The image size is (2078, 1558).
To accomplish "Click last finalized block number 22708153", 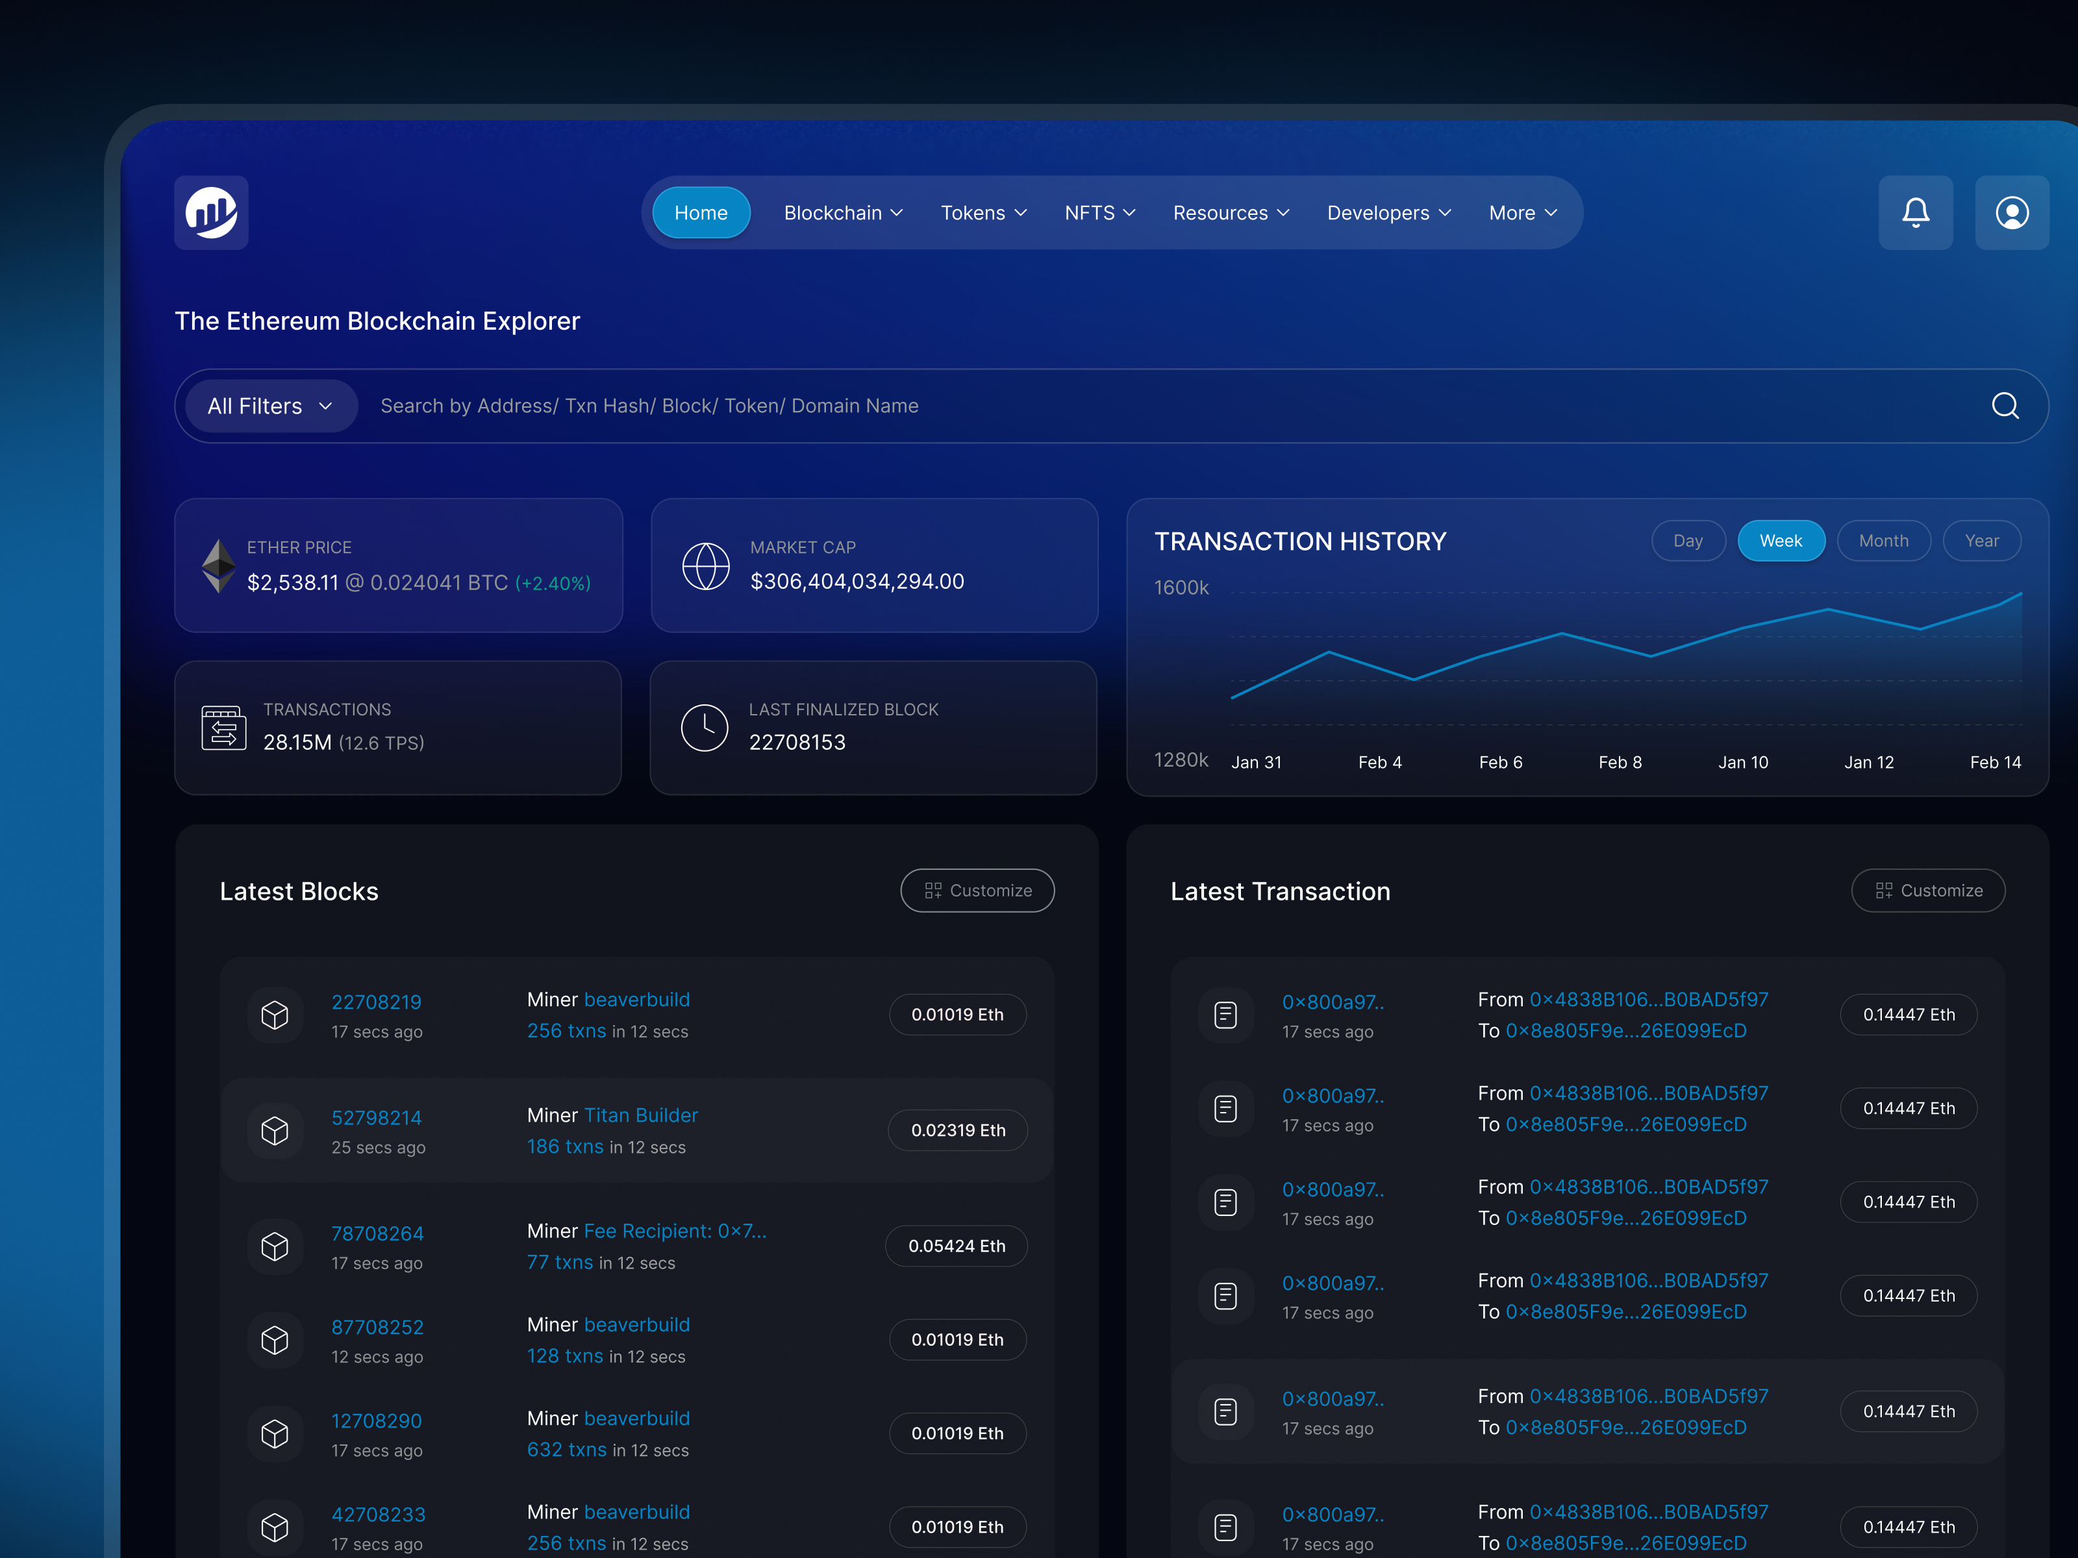I will tap(797, 742).
